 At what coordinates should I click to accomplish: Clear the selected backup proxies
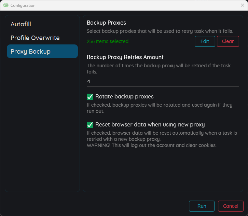[x=228, y=41]
